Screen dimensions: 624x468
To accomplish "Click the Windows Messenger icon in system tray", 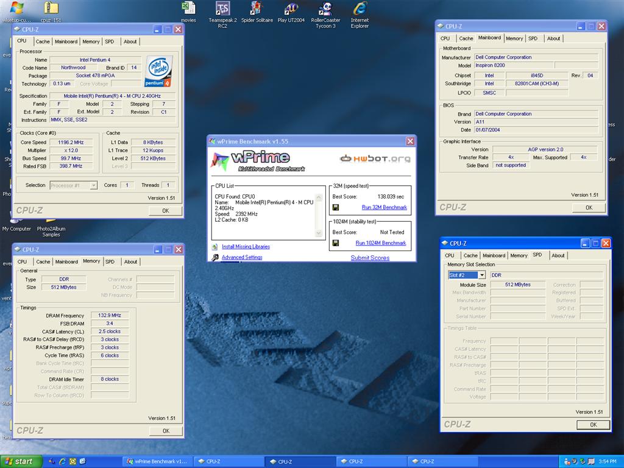I will 567,462.
